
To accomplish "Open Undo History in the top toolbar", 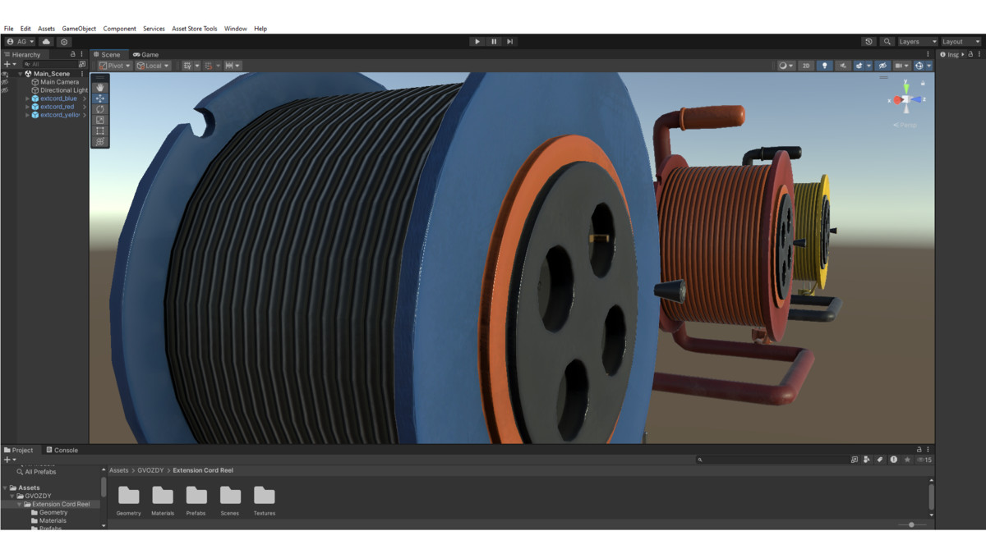I will 869,42.
